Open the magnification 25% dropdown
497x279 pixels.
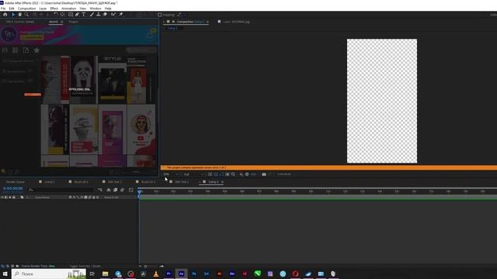tap(171, 174)
